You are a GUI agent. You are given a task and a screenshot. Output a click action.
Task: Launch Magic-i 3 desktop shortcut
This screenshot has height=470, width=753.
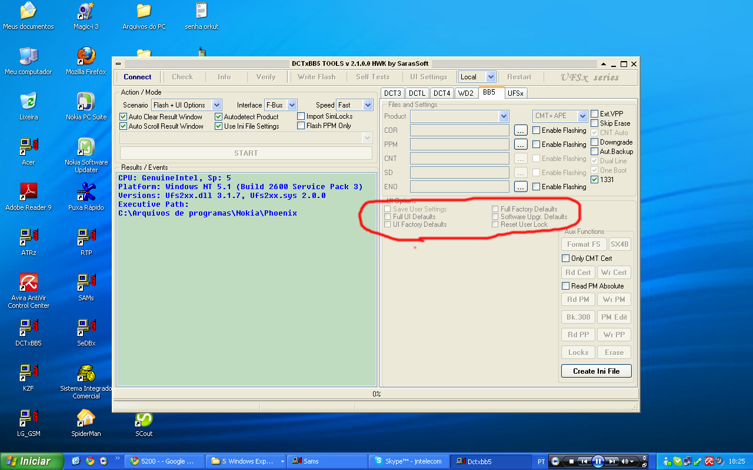(86, 16)
